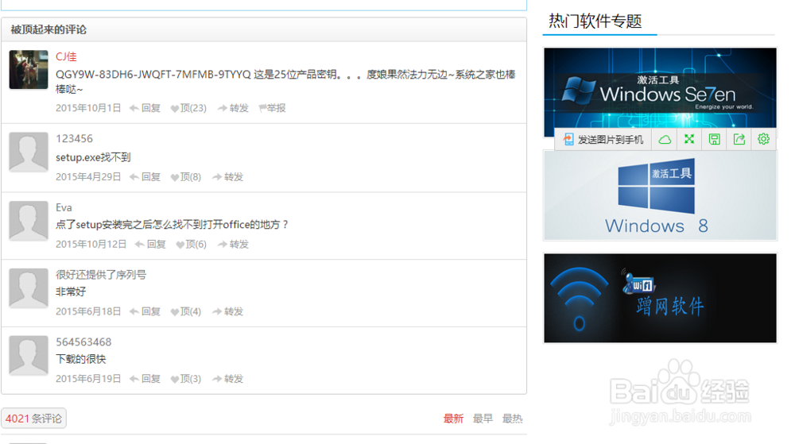Click the date 2015年4月29日
The image size is (795, 444).
pos(88,176)
